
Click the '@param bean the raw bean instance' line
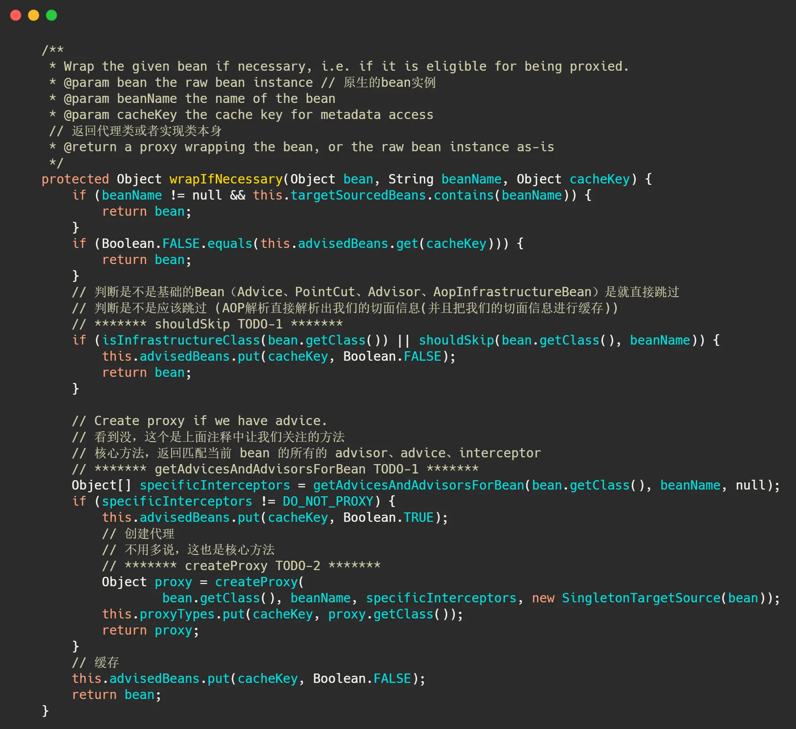242,82
